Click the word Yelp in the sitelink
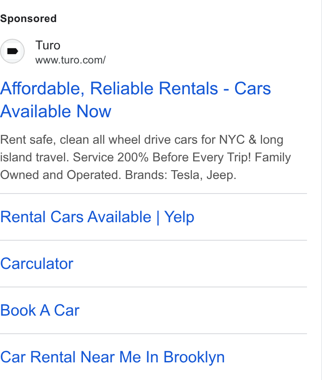Screen dimensions: 322x380 [179, 216]
